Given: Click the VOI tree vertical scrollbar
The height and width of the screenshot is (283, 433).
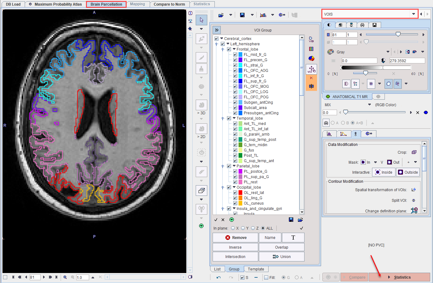Looking at the screenshot, I should coord(302,125).
